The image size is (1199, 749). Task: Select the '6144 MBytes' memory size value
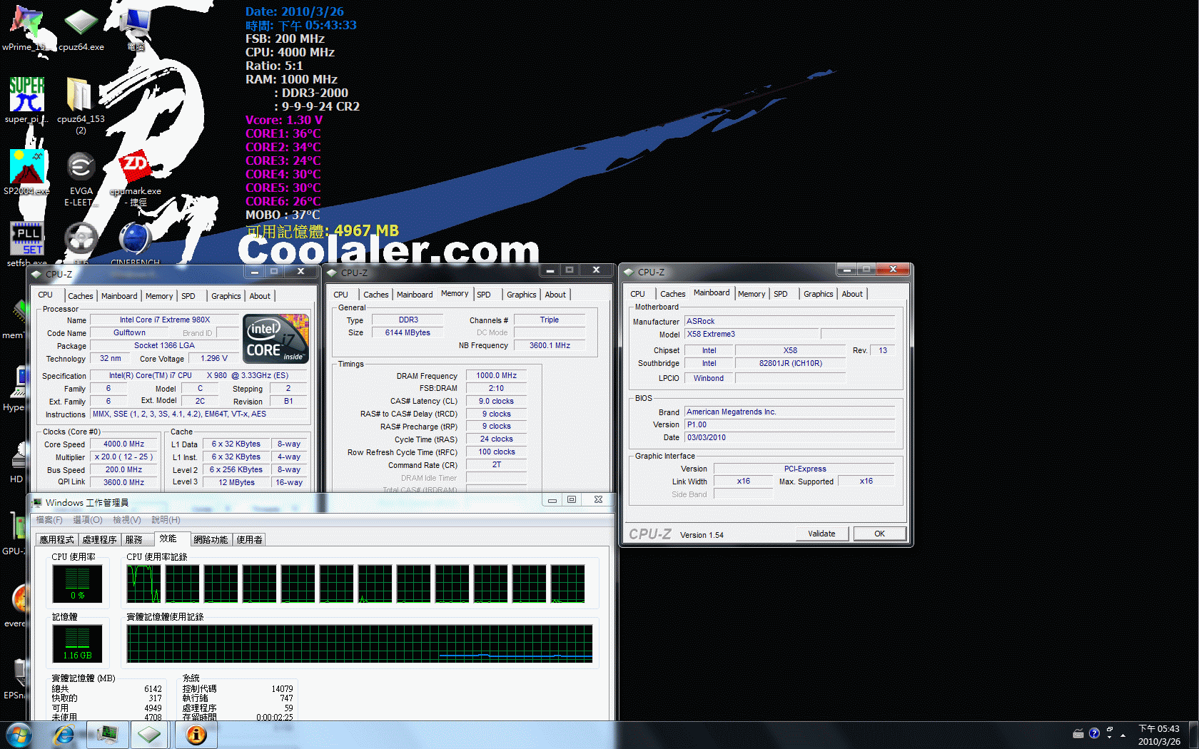click(x=408, y=333)
